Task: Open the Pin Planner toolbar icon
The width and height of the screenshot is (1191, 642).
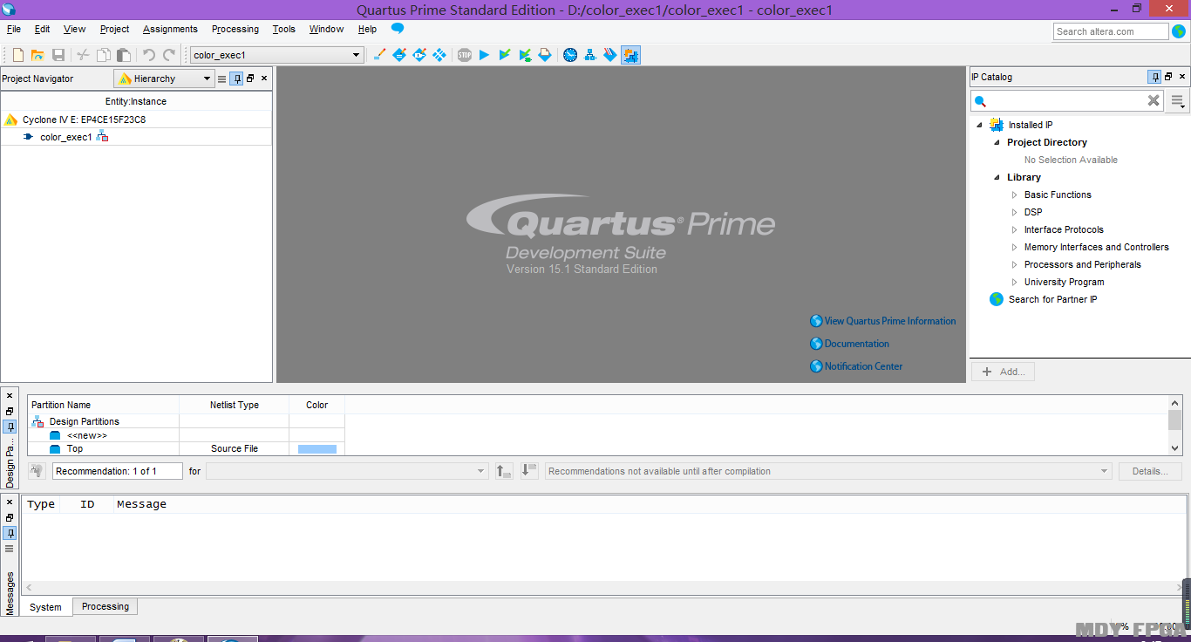Action: point(399,55)
